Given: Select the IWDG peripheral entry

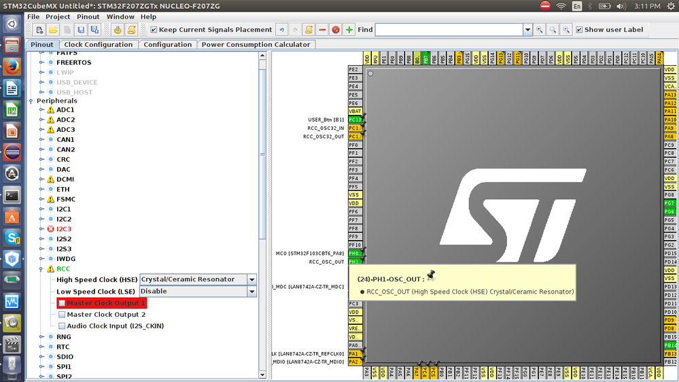Looking at the screenshot, I should pos(66,259).
